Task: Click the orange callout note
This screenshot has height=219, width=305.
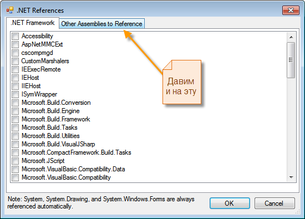Action: pyautogui.click(x=182, y=82)
